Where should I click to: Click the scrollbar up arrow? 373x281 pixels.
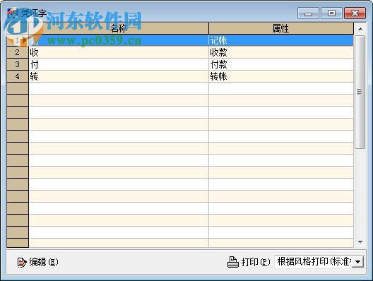coord(360,29)
